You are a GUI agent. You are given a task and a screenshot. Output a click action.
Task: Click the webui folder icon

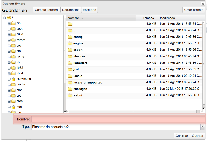click(70, 95)
